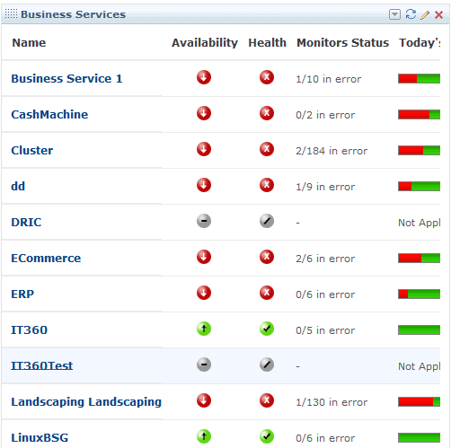Open the Landscaping Landscaping link
451x448 pixels.
pos(86,402)
